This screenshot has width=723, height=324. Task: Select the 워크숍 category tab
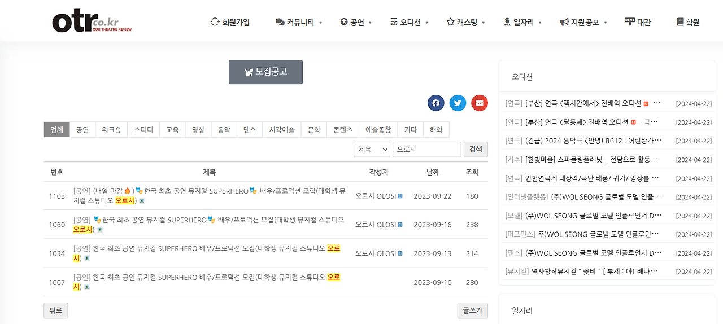click(111, 129)
